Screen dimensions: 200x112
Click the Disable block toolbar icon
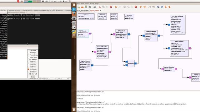point(153,7)
